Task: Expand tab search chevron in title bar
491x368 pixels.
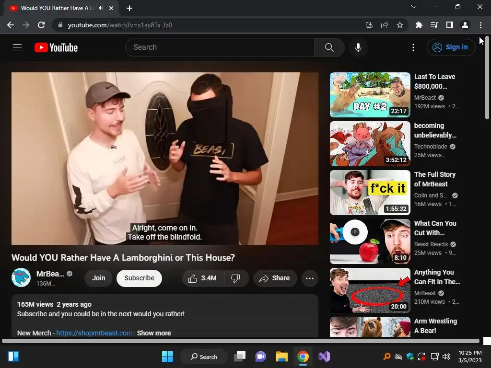Action: click(414, 7)
